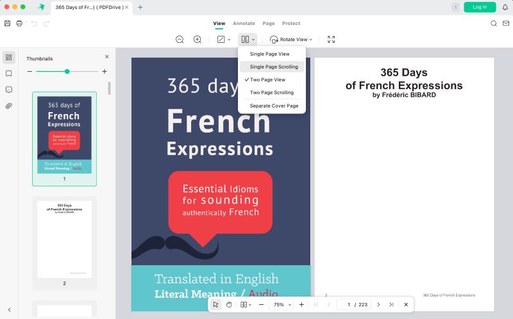Select the arrow cursor tool
This screenshot has height=319, width=513.
point(215,305)
